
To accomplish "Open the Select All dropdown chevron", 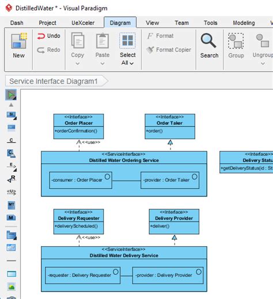I will pos(131,63).
